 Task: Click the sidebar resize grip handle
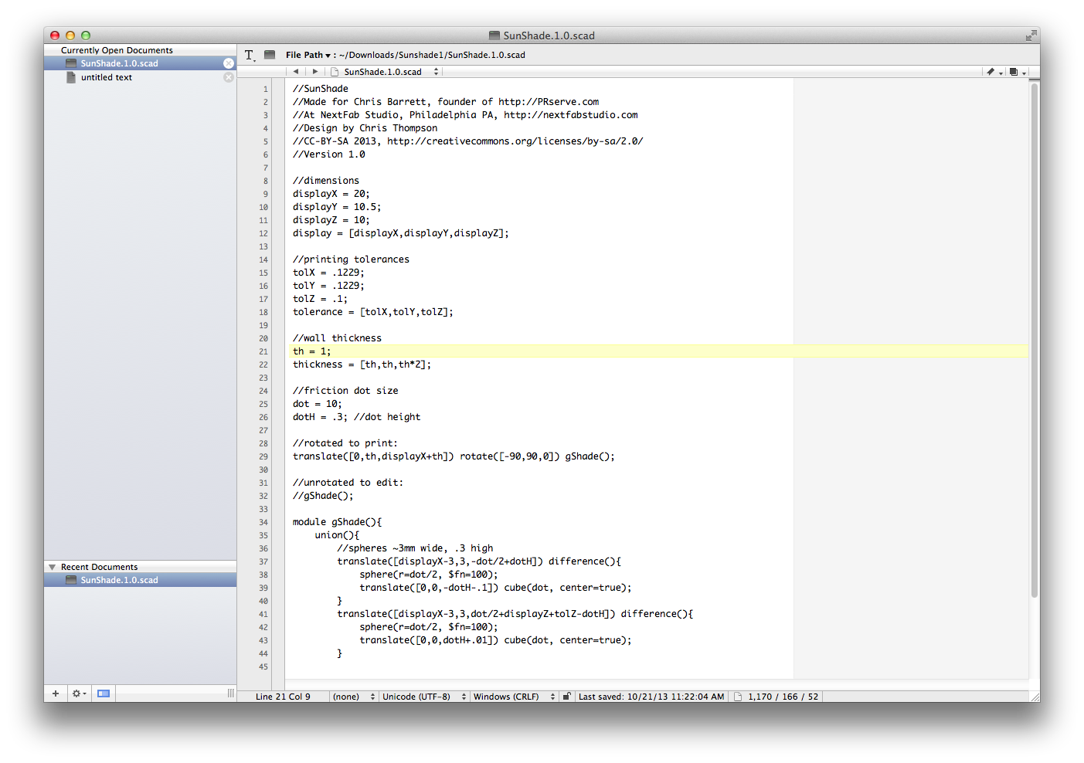click(x=230, y=693)
